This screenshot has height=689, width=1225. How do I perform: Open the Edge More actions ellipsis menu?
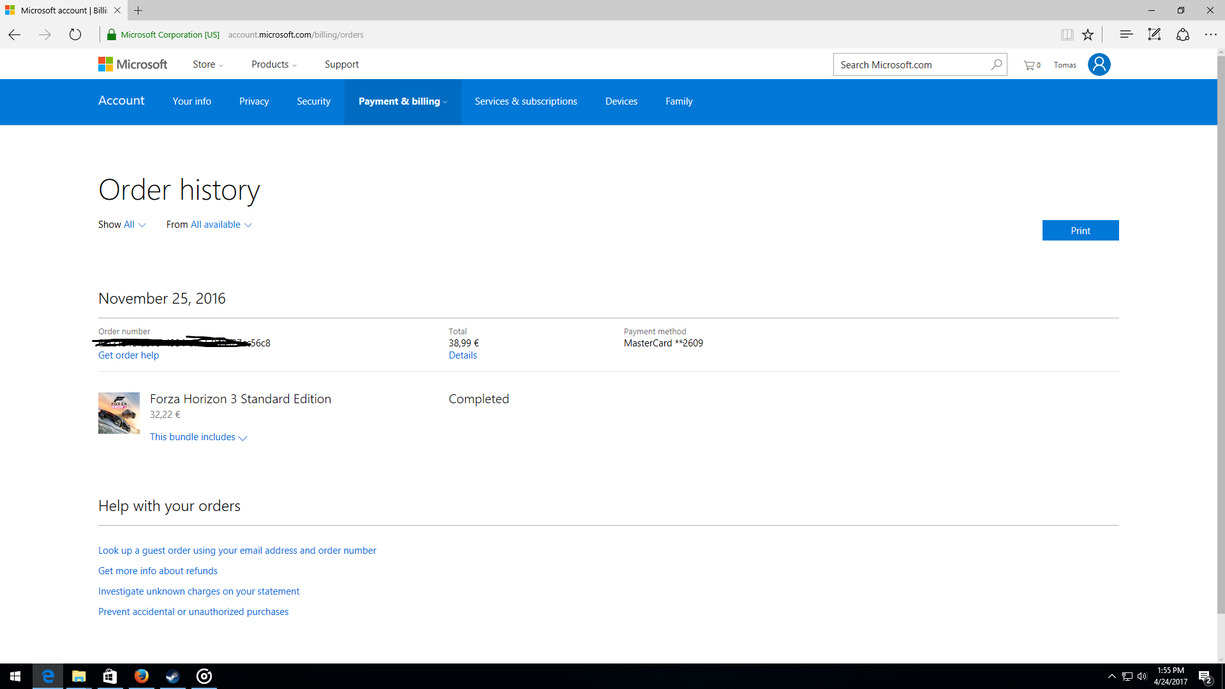coord(1210,34)
